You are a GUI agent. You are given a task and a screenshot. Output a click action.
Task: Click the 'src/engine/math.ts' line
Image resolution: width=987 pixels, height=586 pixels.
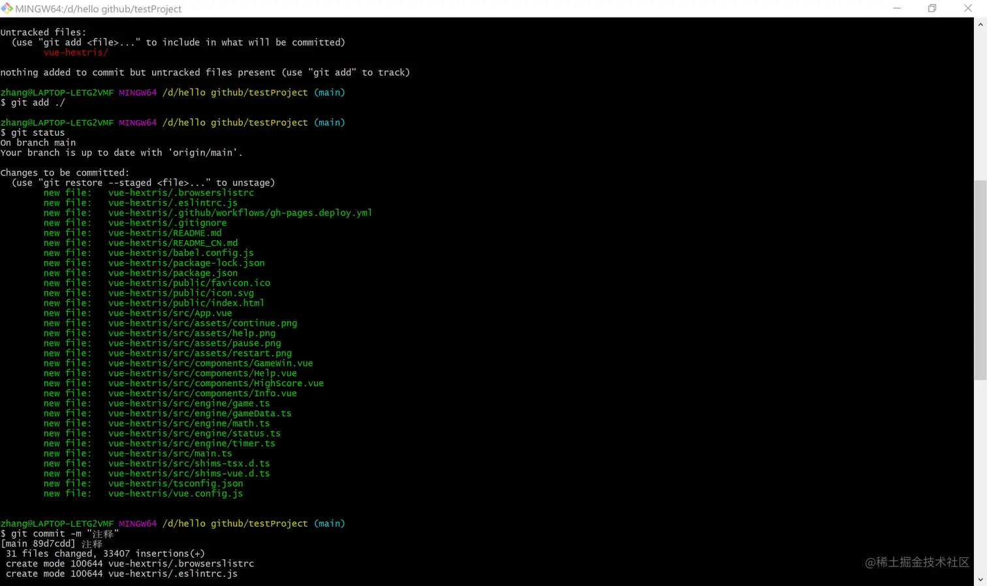pyautogui.click(x=157, y=424)
